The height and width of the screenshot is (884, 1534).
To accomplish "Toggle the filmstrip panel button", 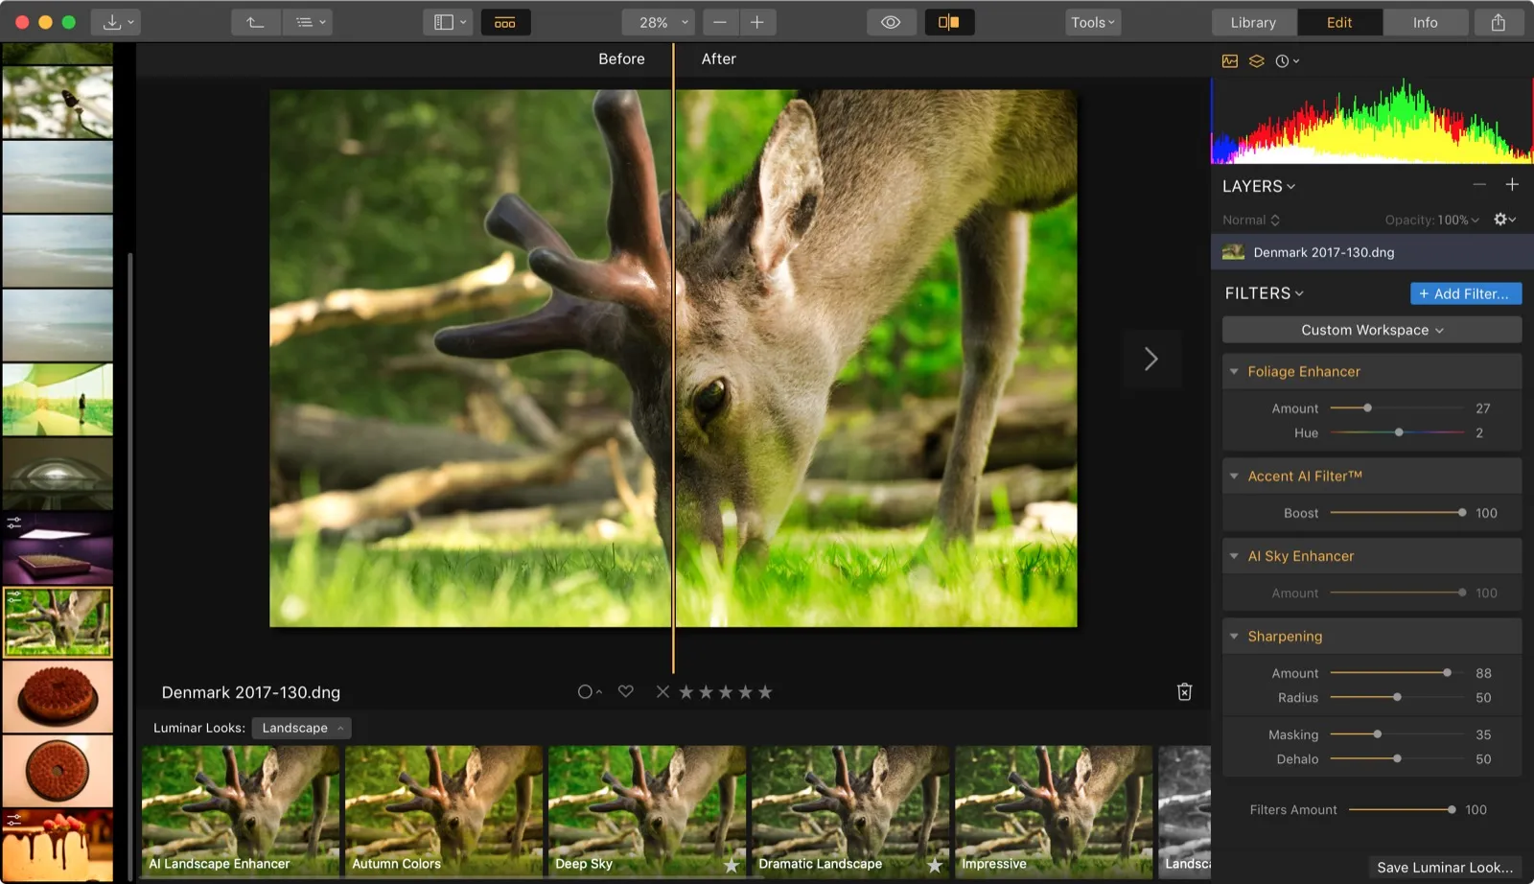I will [504, 22].
